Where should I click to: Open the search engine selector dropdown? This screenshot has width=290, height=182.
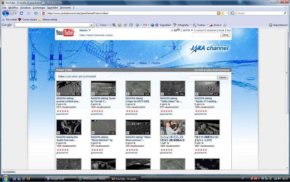pos(235,13)
